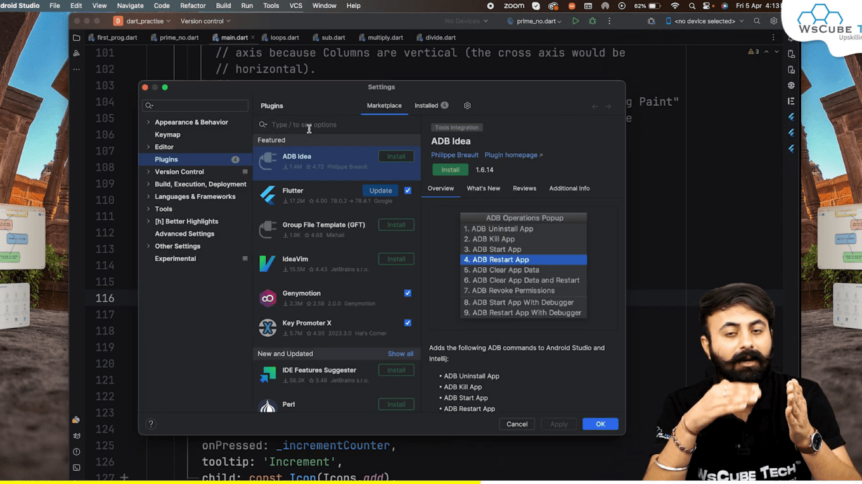Open the Wi-Fi icon in macOS menu bar
This screenshot has height=484, width=862.
pyautogui.click(x=675, y=6)
